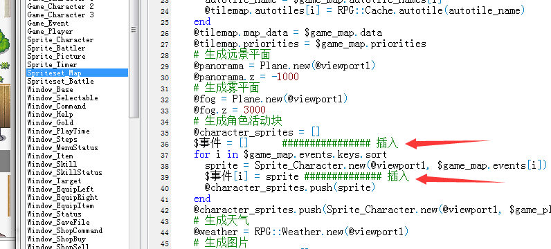Viewport: 551px width, 249px height.
Task: Click the @character_sprites = [] line
Action: 257,132
